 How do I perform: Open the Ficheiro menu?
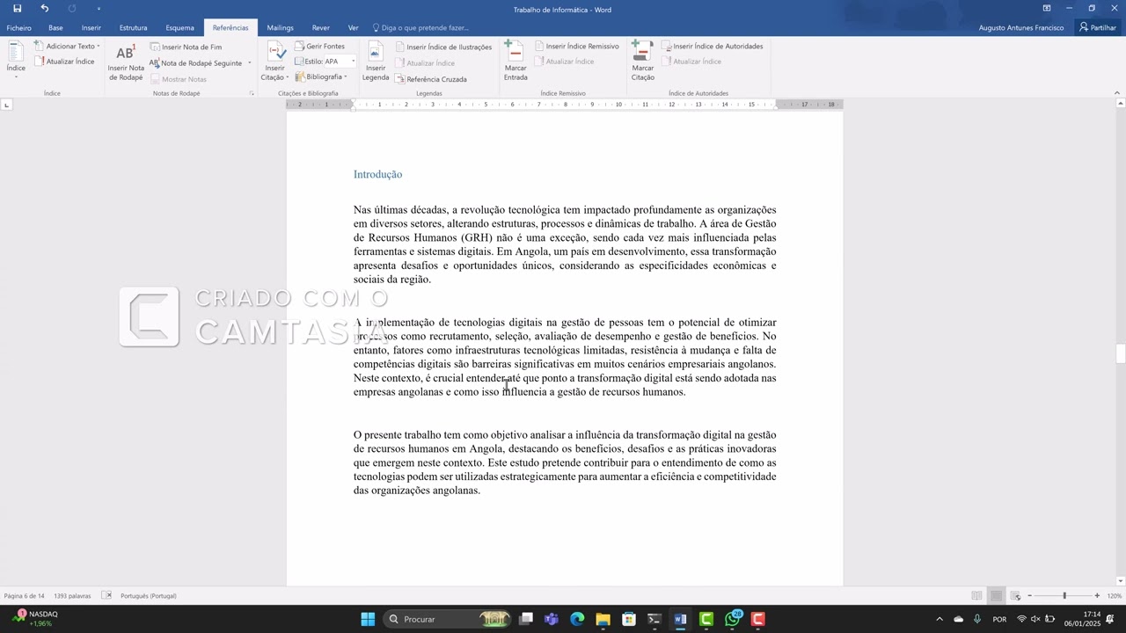pos(18,28)
